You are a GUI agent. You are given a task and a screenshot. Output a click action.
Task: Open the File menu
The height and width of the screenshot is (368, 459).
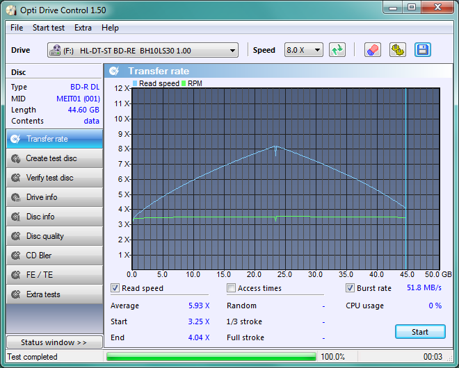point(17,28)
